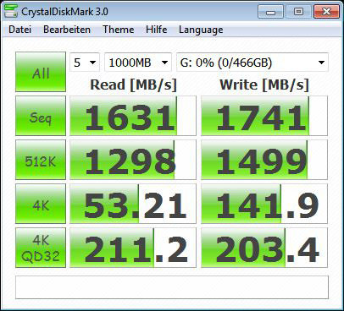Open the drive dropdown showing G: 0%

252,63
